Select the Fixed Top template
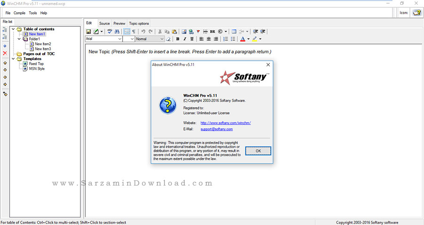This screenshot has width=424, height=225. pyautogui.click(x=36, y=63)
